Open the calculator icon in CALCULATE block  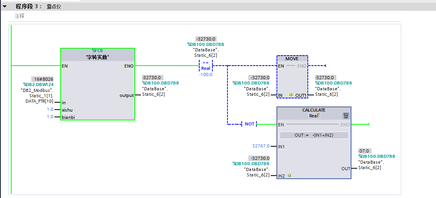point(346,116)
